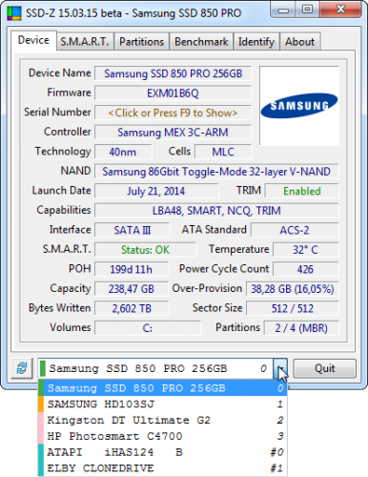Select Samsung SSD 850 PRO 256GB in list
This screenshot has height=477, width=368.
coord(162,388)
